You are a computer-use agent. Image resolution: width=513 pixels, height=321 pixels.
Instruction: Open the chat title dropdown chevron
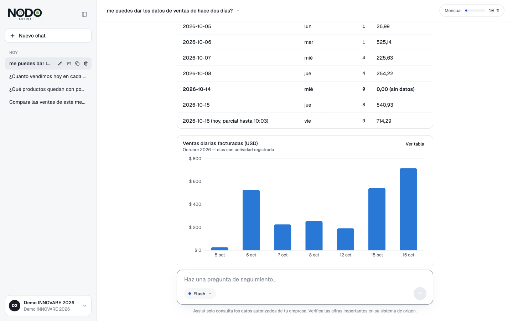click(238, 11)
